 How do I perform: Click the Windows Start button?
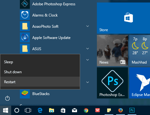click(6, 110)
